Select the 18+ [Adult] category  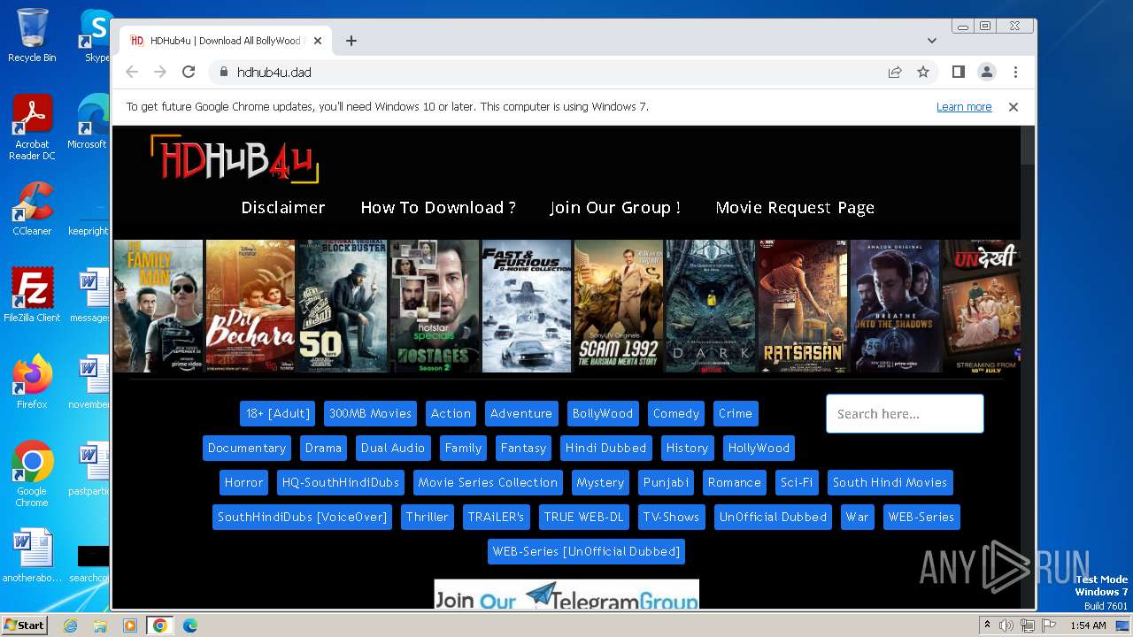tap(278, 414)
